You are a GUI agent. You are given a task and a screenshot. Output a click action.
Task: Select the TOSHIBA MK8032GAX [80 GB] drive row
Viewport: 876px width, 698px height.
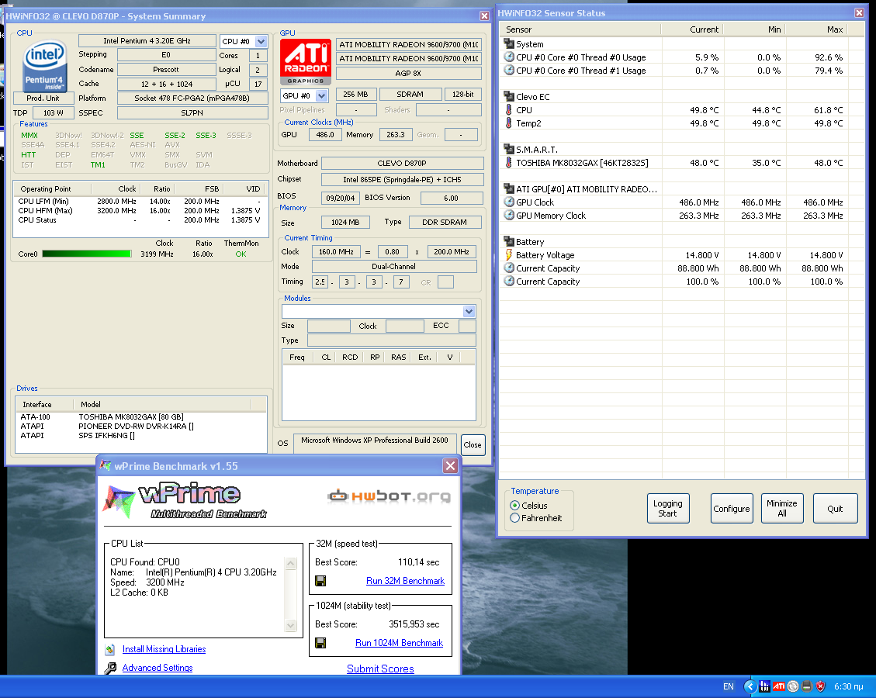pos(141,416)
